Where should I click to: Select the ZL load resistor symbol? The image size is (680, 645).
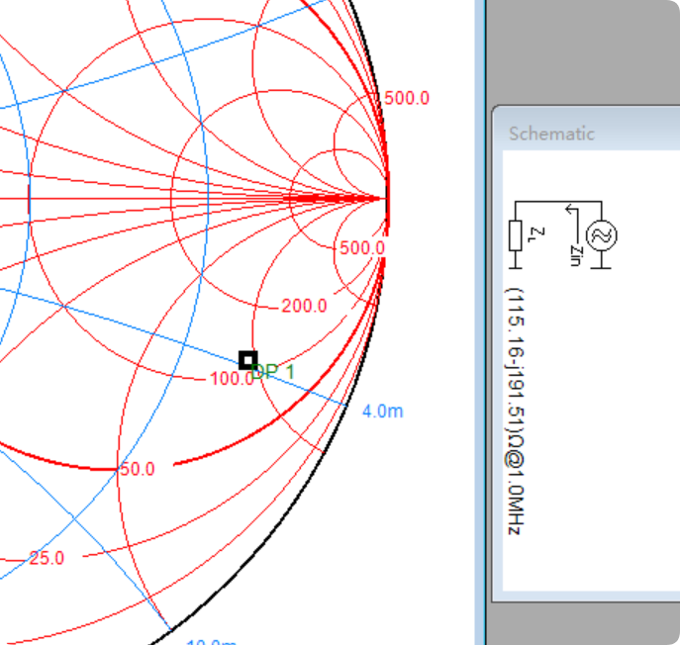click(515, 235)
